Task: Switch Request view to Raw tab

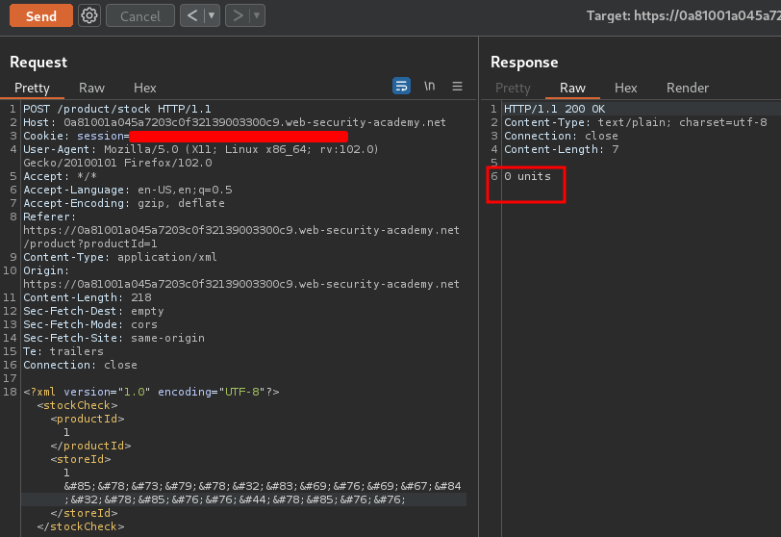Action: (x=91, y=89)
